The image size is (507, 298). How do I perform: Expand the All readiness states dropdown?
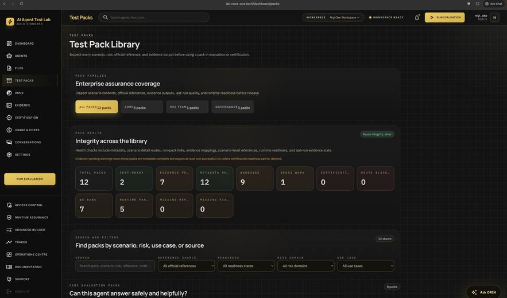pos(246,266)
